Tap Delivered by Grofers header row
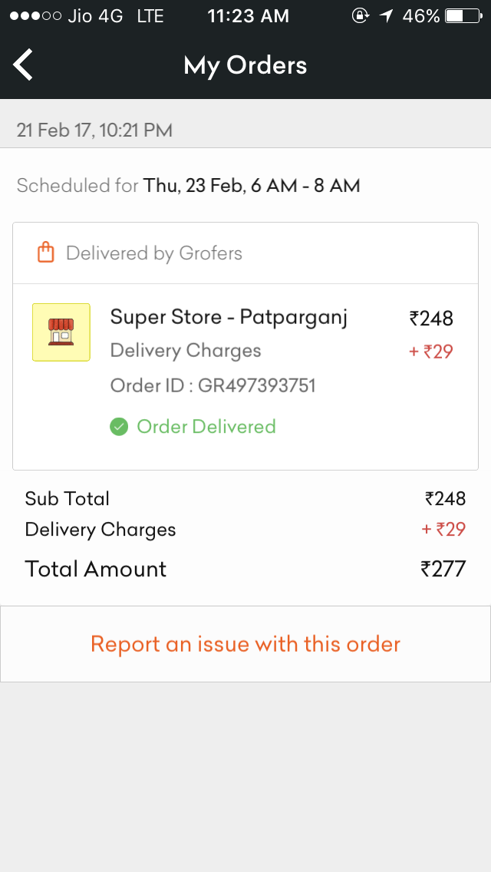The width and height of the screenshot is (491, 872). (x=245, y=253)
